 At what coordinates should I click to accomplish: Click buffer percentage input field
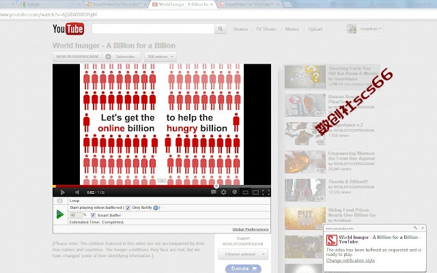click(x=76, y=215)
